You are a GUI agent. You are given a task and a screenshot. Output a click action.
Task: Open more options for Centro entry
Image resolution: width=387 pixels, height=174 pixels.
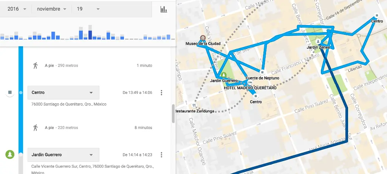(x=161, y=93)
